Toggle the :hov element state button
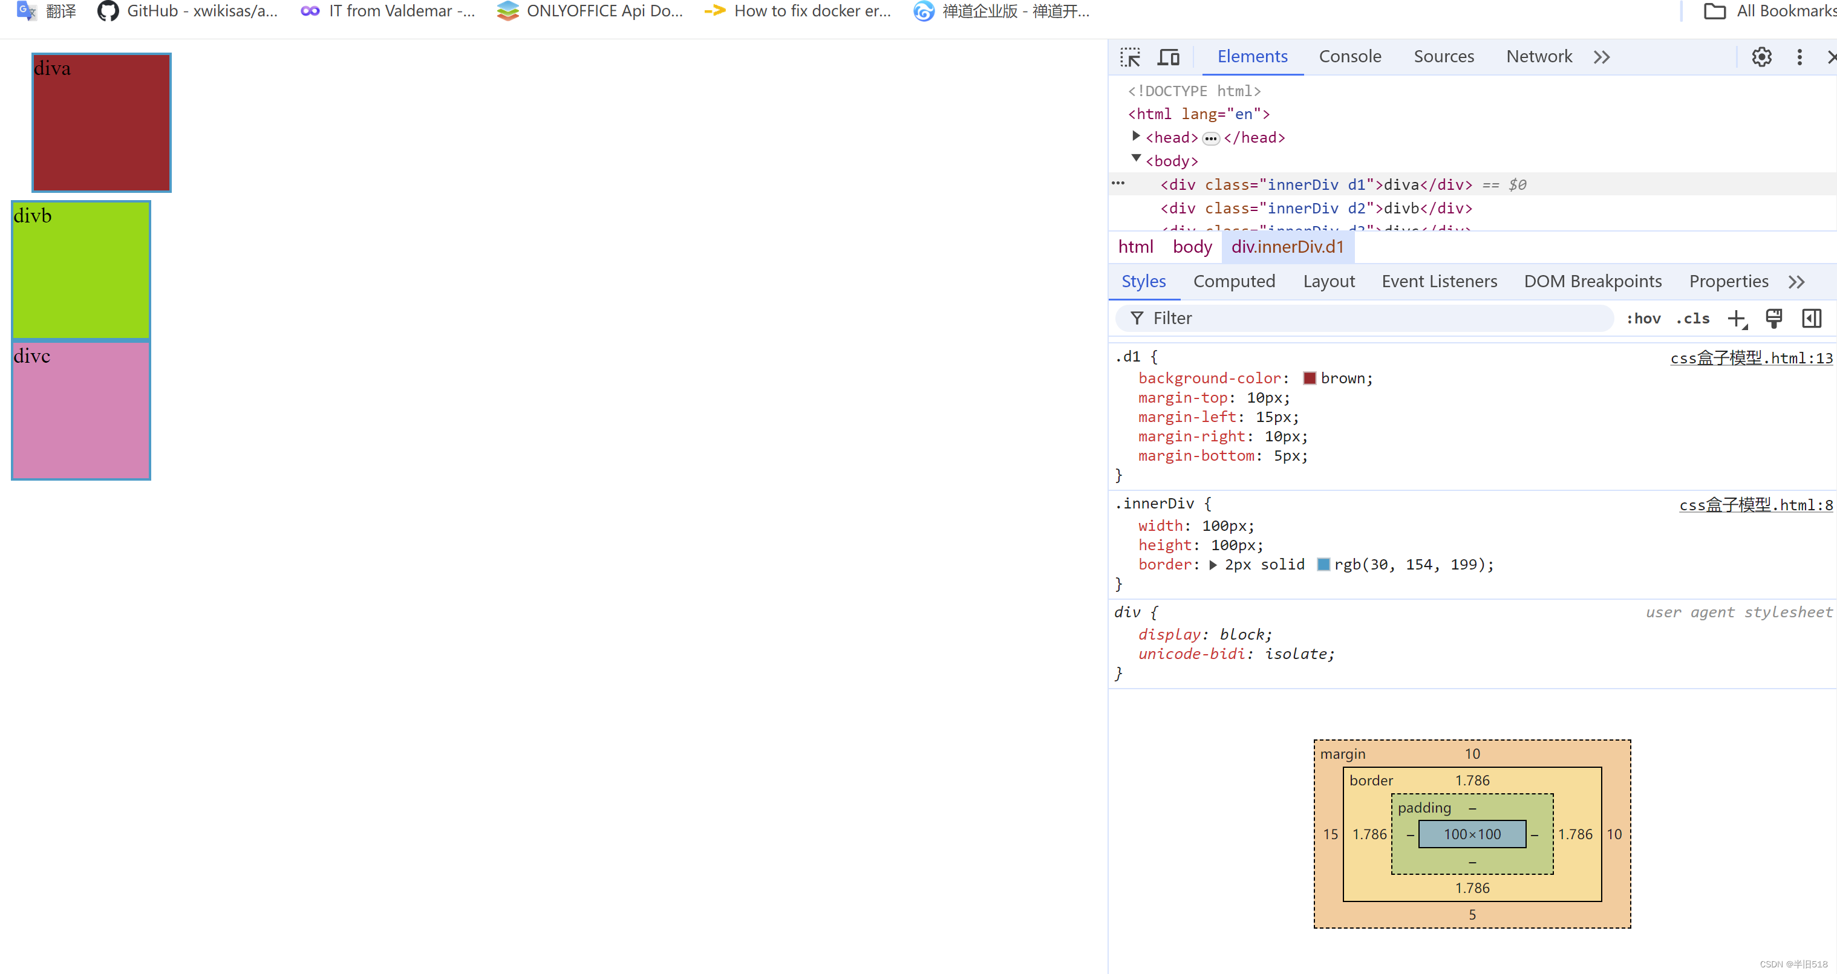The width and height of the screenshot is (1837, 974). click(1644, 319)
